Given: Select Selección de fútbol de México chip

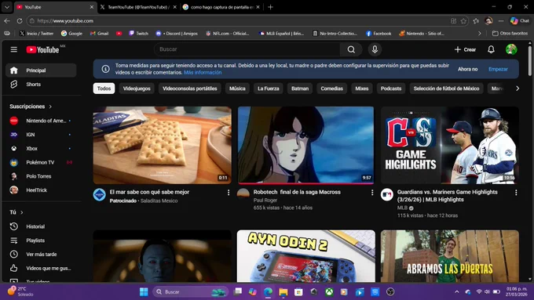Looking at the screenshot, I should coord(446,89).
